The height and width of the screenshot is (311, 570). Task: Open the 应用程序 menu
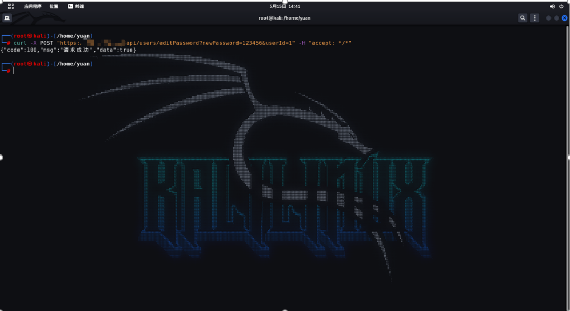tap(33, 6)
